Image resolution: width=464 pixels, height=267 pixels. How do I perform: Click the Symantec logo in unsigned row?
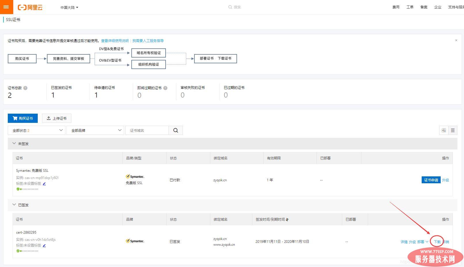click(x=135, y=176)
